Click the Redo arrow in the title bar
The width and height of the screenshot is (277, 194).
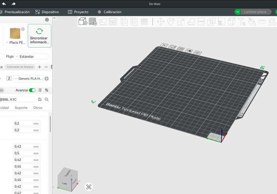click(13, 4)
